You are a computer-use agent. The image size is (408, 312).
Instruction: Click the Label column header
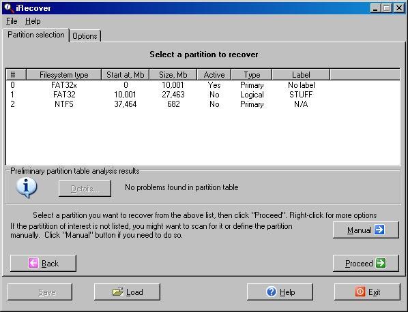(x=301, y=75)
